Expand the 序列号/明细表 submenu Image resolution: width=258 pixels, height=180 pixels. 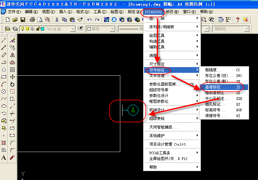pos(172,27)
